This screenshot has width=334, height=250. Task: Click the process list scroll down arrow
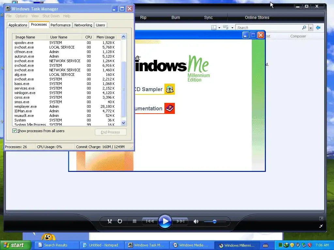pyautogui.click(x=124, y=123)
